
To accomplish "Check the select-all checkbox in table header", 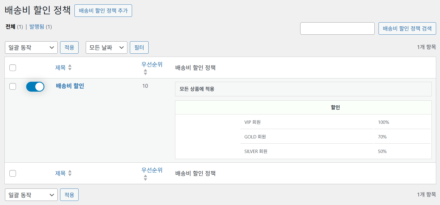I will pyautogui.click(x=13, y=68).
